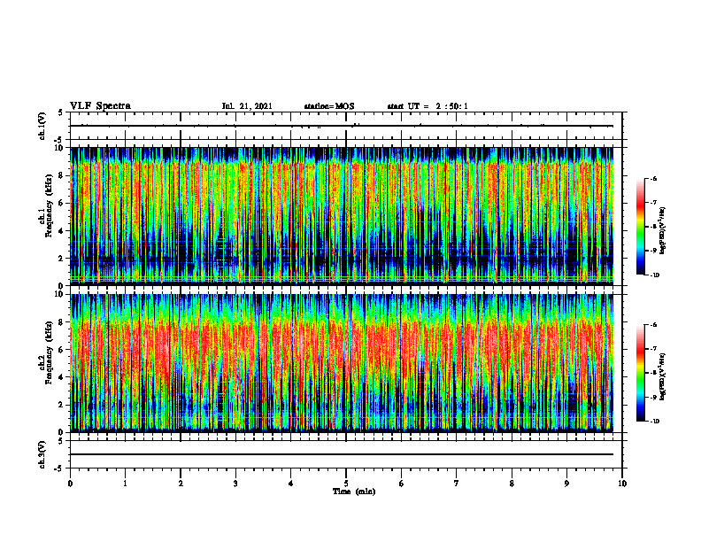Click the "-5" tick label on ch.3(V) axis
This screenshot has width=701, height=542.
point(58,468)
